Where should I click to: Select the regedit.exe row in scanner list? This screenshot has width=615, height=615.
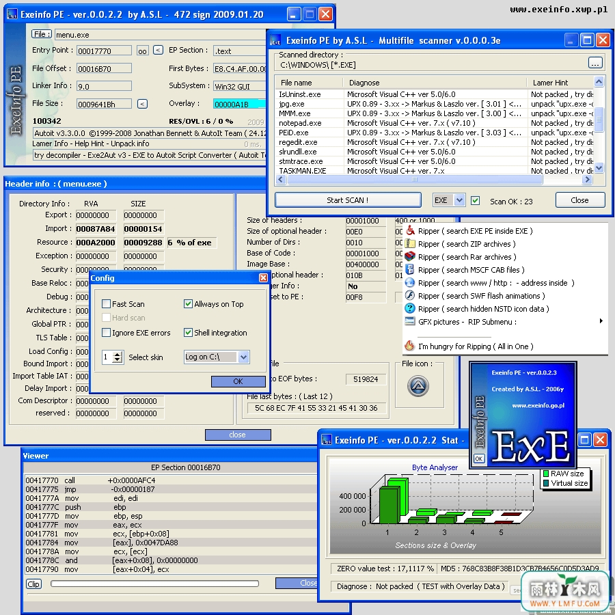pos(435,142)
